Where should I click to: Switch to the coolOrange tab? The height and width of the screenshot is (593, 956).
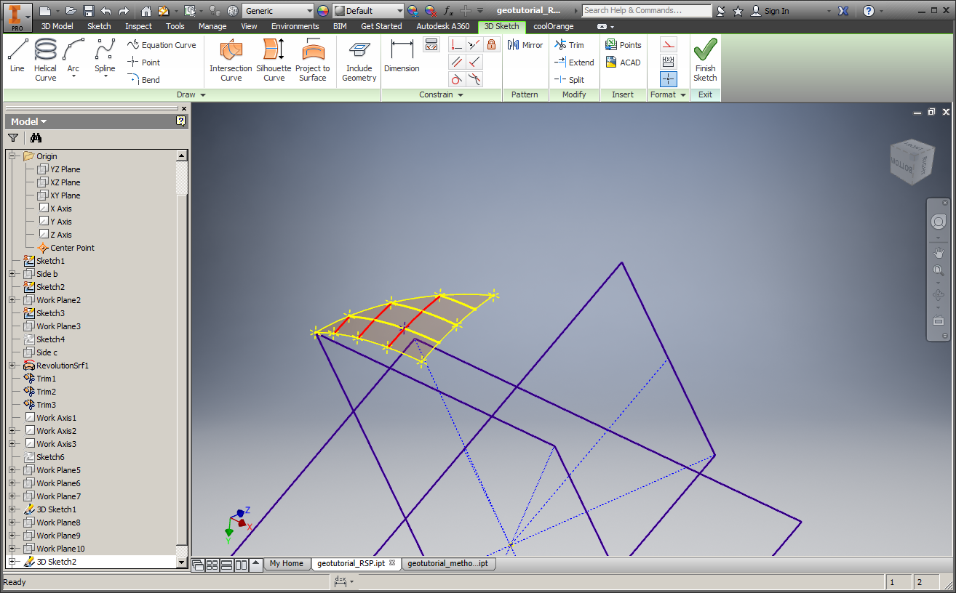click(553, 26)
